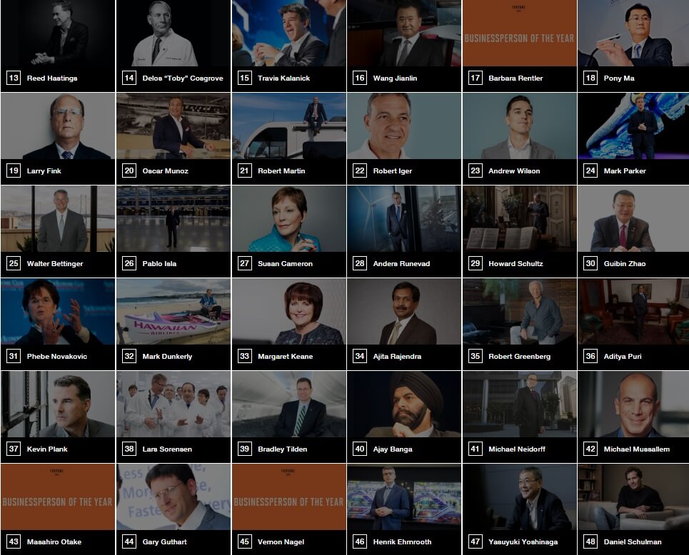Viewport: 689px width, 555px height.
Task: Click the rank 37 badge beside Kevin Plank
Action: [x=14, y=449]
